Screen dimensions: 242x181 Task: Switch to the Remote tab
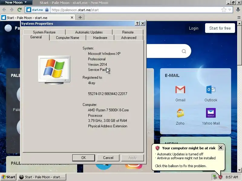[128, 32]
